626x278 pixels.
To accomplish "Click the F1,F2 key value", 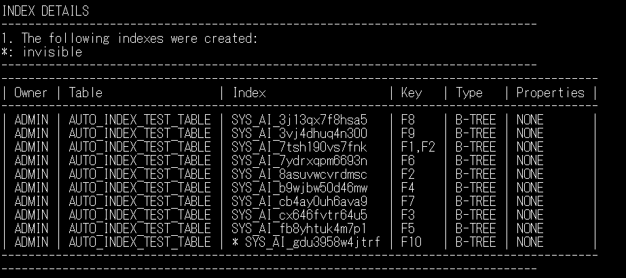I will coord(418,147).
